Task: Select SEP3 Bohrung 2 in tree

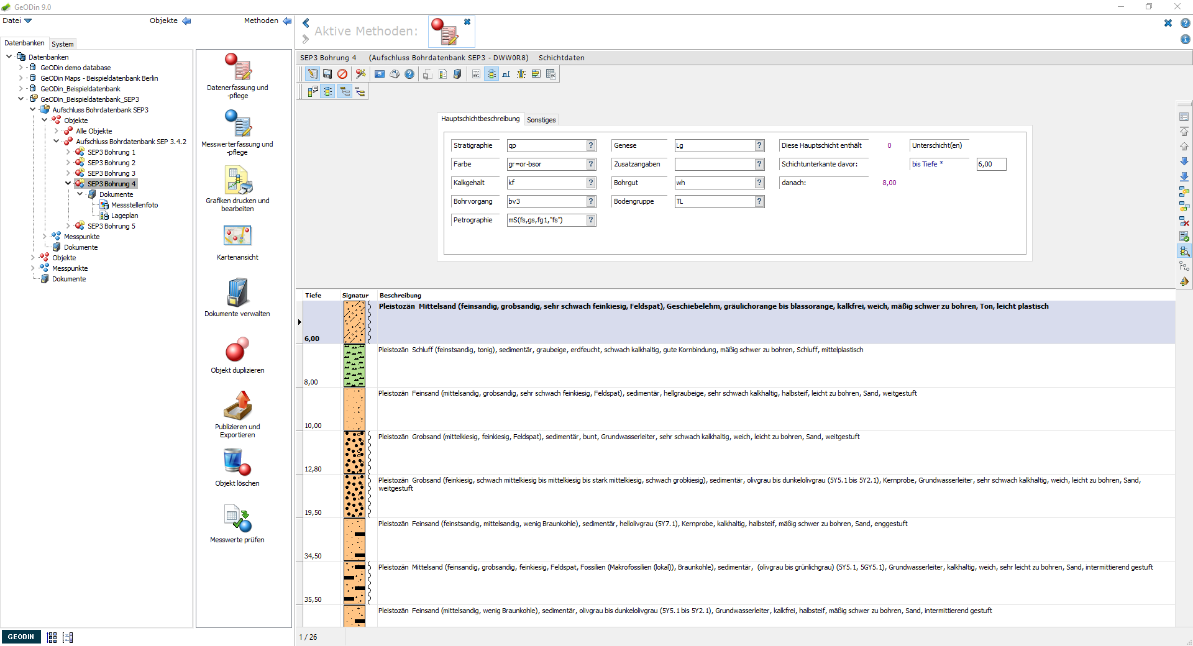Action: click(x=111, y=163)
